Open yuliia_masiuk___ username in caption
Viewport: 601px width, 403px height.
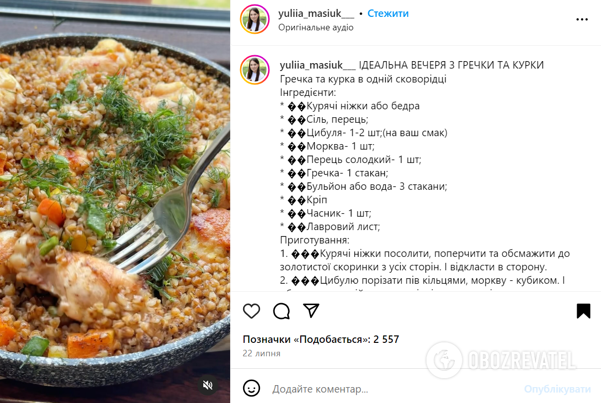[318, 65]
